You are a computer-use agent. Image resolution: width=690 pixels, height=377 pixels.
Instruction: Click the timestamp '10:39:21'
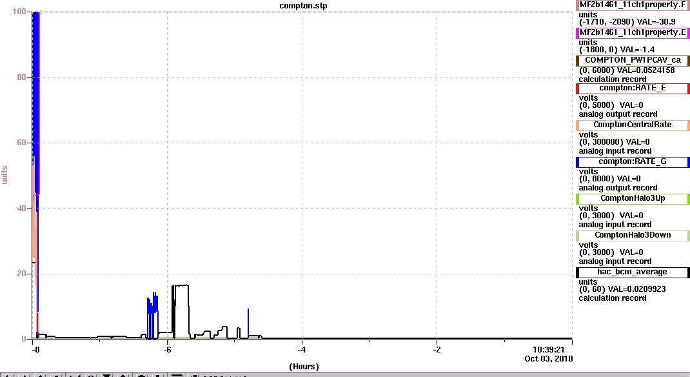tap(548, 350)
